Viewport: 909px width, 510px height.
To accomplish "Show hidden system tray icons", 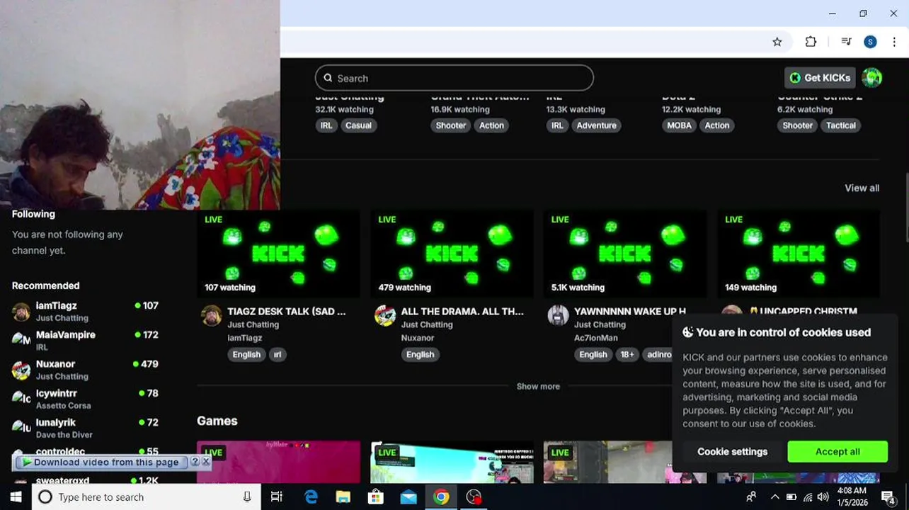I will (774, 497).
